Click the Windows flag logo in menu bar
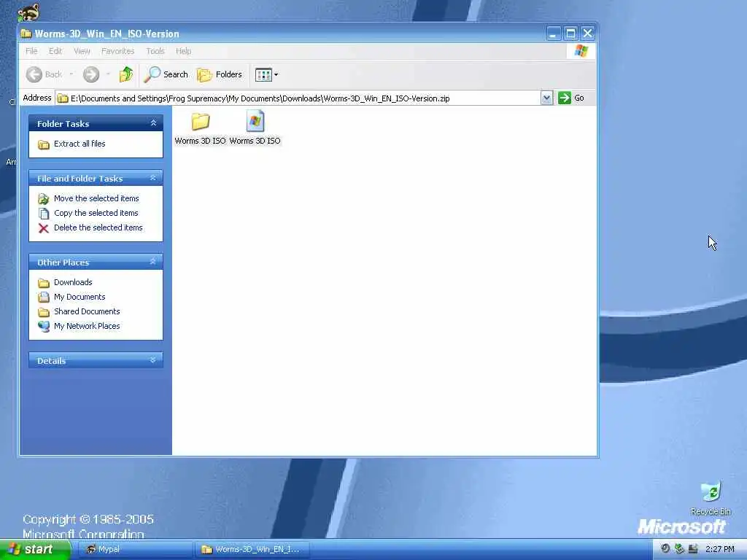The height and width of the screenshot is (560, 747). pyautogui.click(x=581, y=51)
